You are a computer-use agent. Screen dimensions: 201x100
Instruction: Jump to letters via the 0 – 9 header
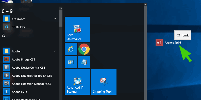pyautogui.click(x=7, y=11)
